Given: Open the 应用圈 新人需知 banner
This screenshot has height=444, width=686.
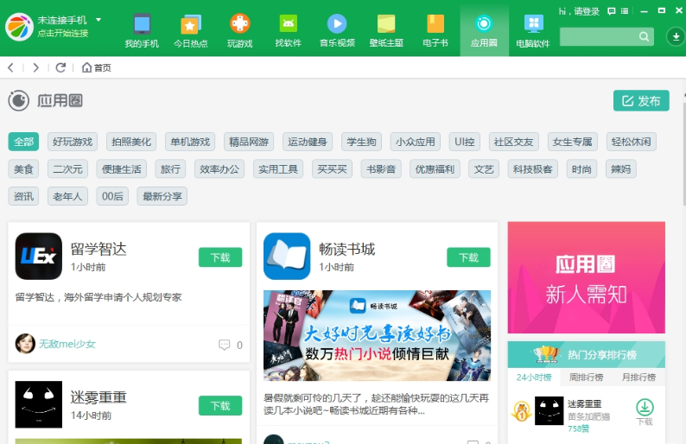Looking at the screenshot, I should click(x=587, y=277).
